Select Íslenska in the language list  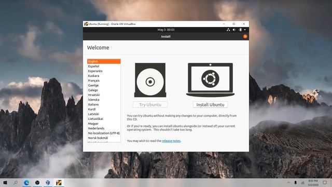pos(104,100)
